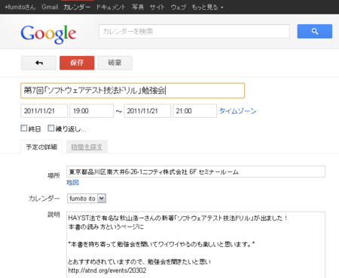Click the start time 19:00 field
339x278 pixels.
pyautogui.click(x=92, y=111)
